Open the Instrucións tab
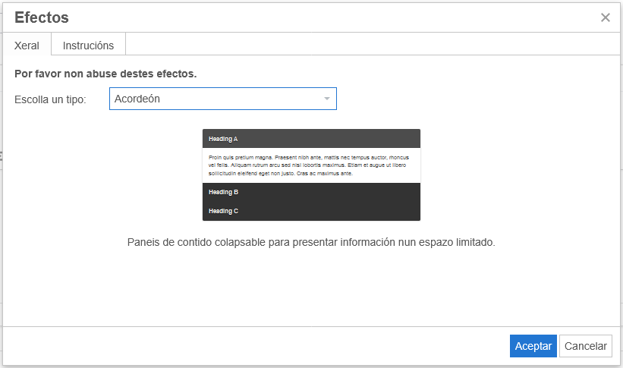 click(88, 45)
